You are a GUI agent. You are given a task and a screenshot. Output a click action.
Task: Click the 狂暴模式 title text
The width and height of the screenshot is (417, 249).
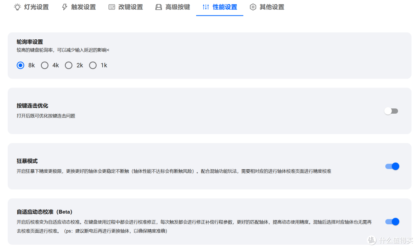pos(27,161)
